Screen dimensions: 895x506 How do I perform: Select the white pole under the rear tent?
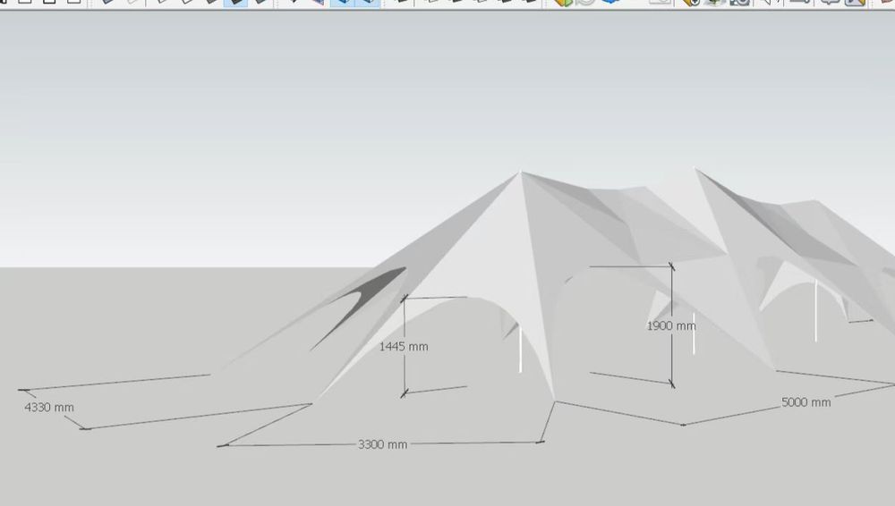point(815,310)
